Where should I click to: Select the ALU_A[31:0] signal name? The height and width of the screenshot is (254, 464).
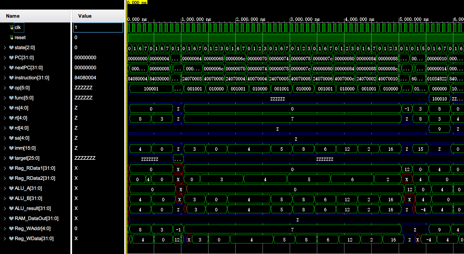[x=28, y=188]
